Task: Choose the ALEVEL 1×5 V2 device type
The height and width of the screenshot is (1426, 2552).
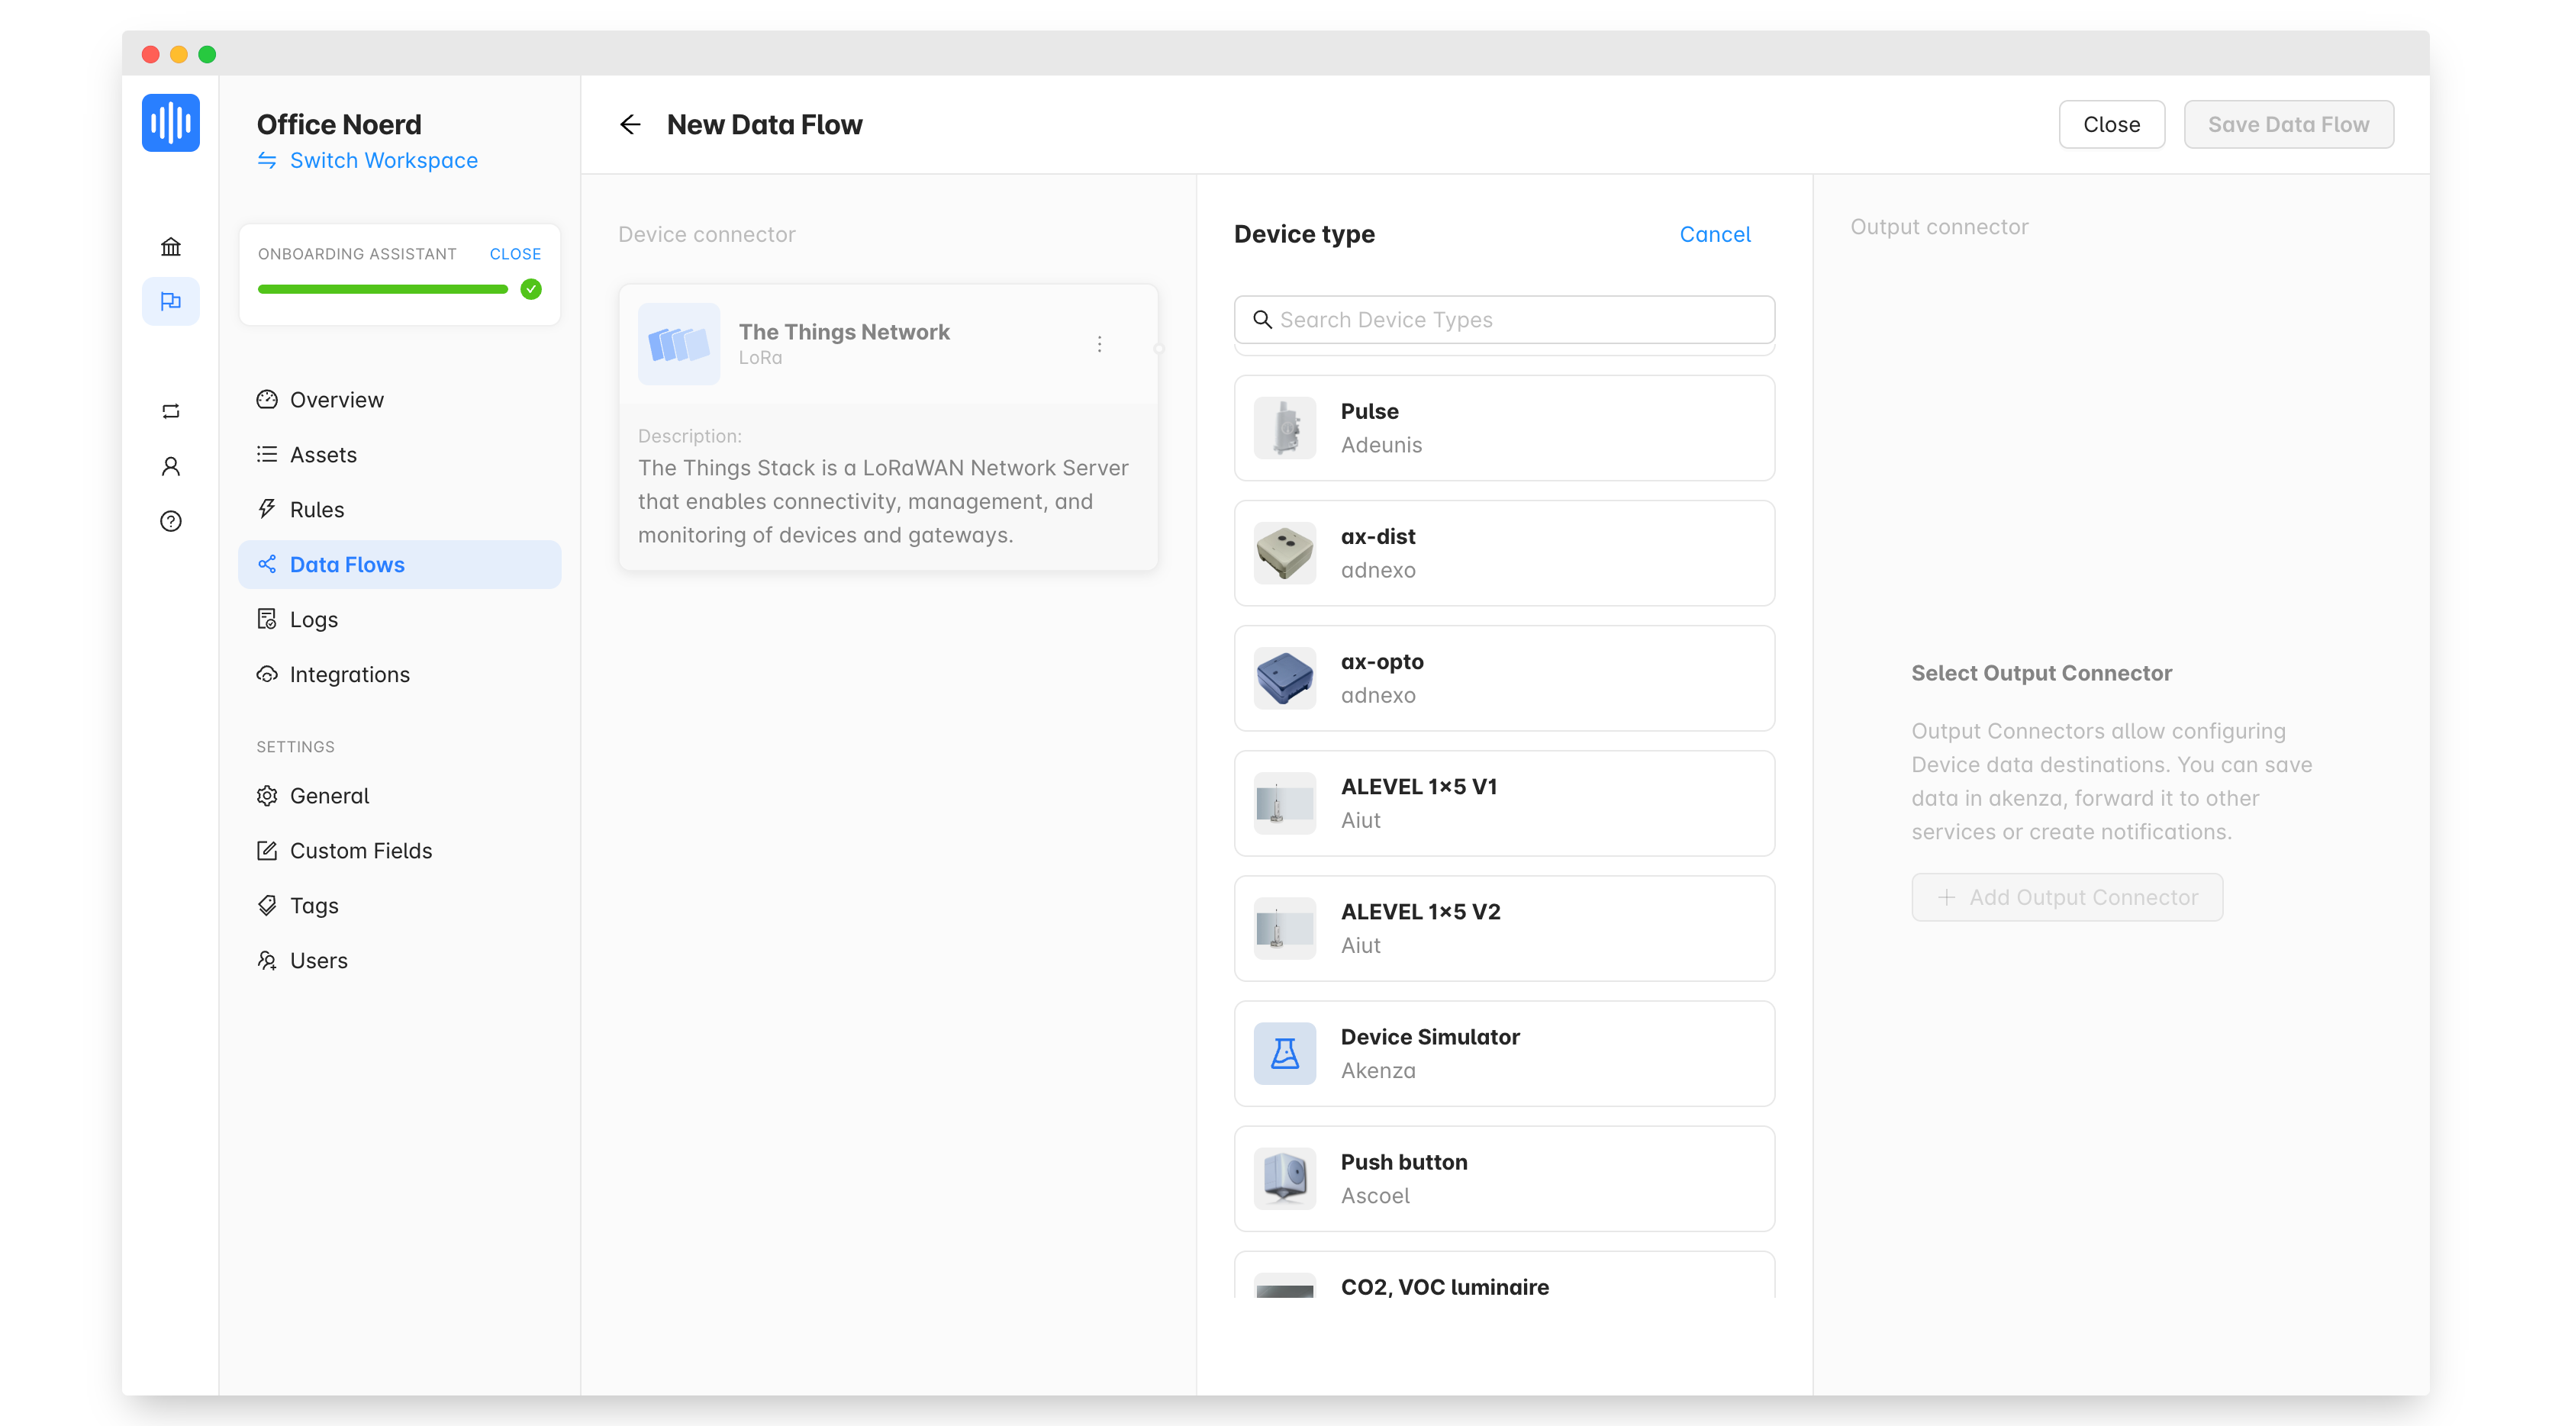Action: 1504,928
